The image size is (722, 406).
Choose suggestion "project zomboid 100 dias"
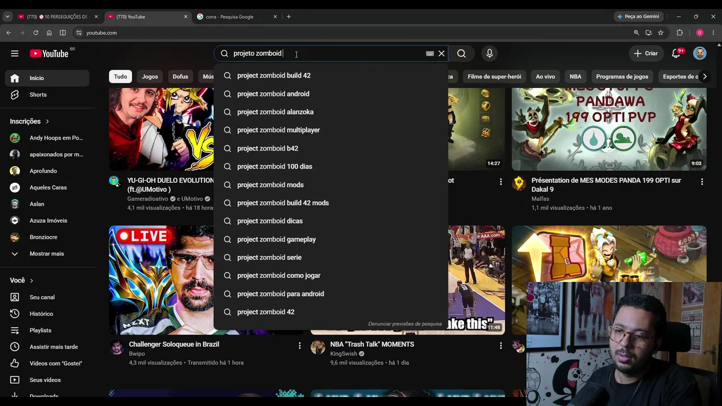331,166
